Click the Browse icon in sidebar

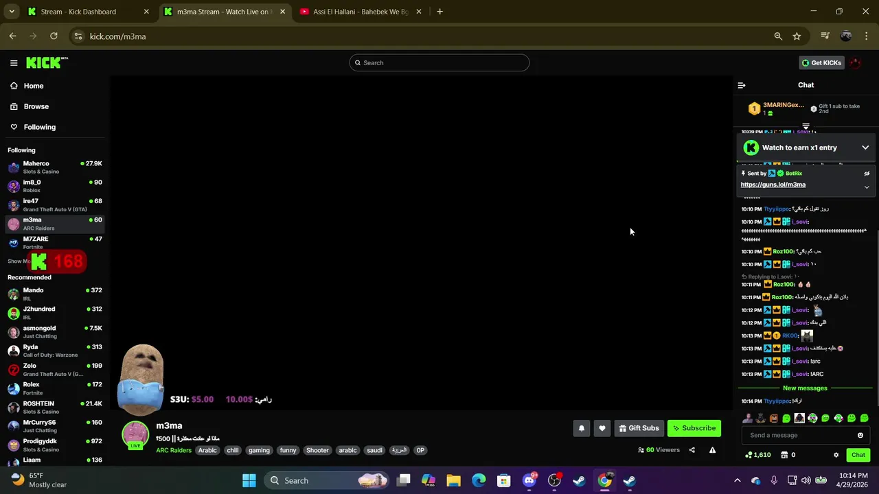[14, 106]
